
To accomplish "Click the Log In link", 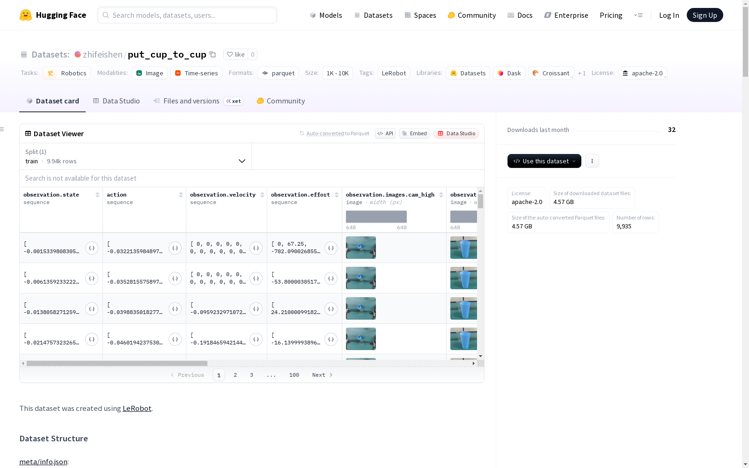I will (x=669, y=15).
